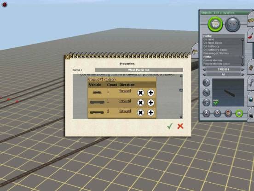This screenshot has height=191, width=254.
Task: Select Powerstation in object list
Action: (213, 60)
